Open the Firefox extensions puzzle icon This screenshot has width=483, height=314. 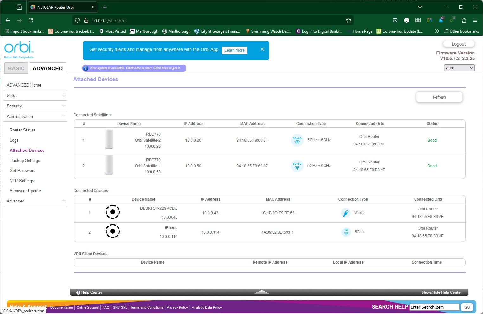[x=464, y=21]
